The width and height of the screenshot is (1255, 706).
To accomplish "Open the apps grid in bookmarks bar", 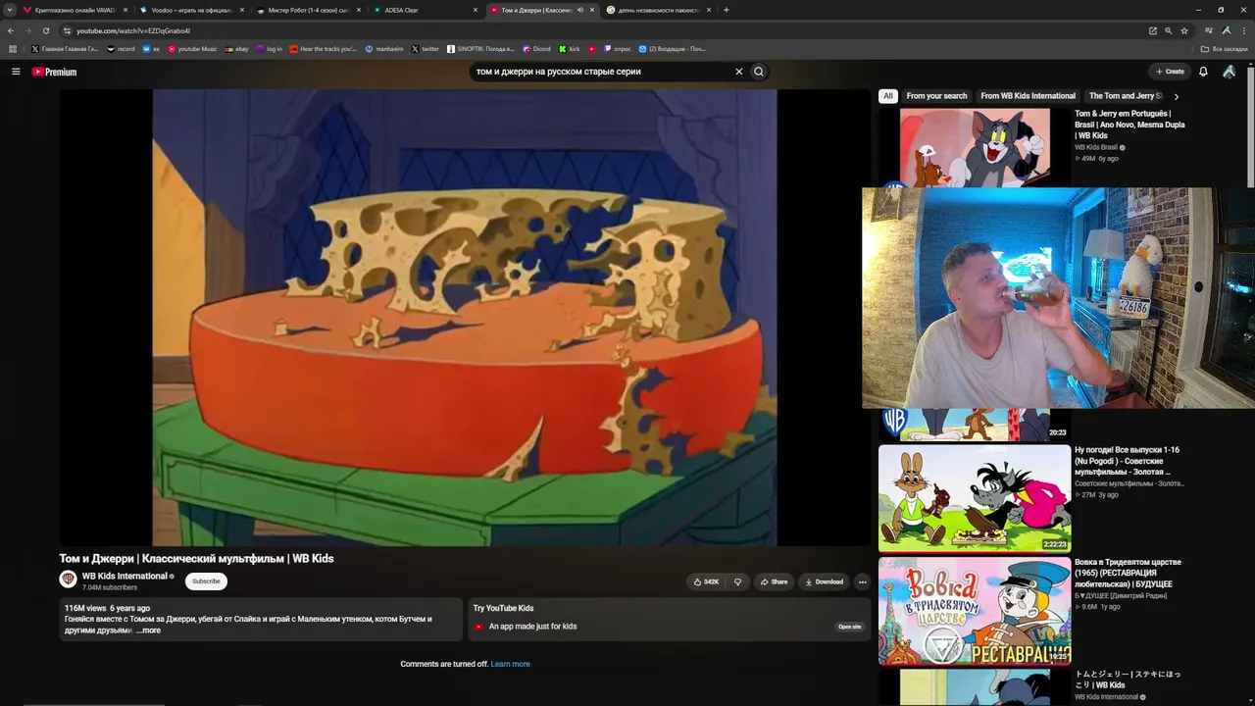I will 13,49.
